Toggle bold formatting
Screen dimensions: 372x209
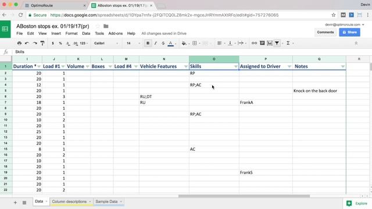pos(148,43)
